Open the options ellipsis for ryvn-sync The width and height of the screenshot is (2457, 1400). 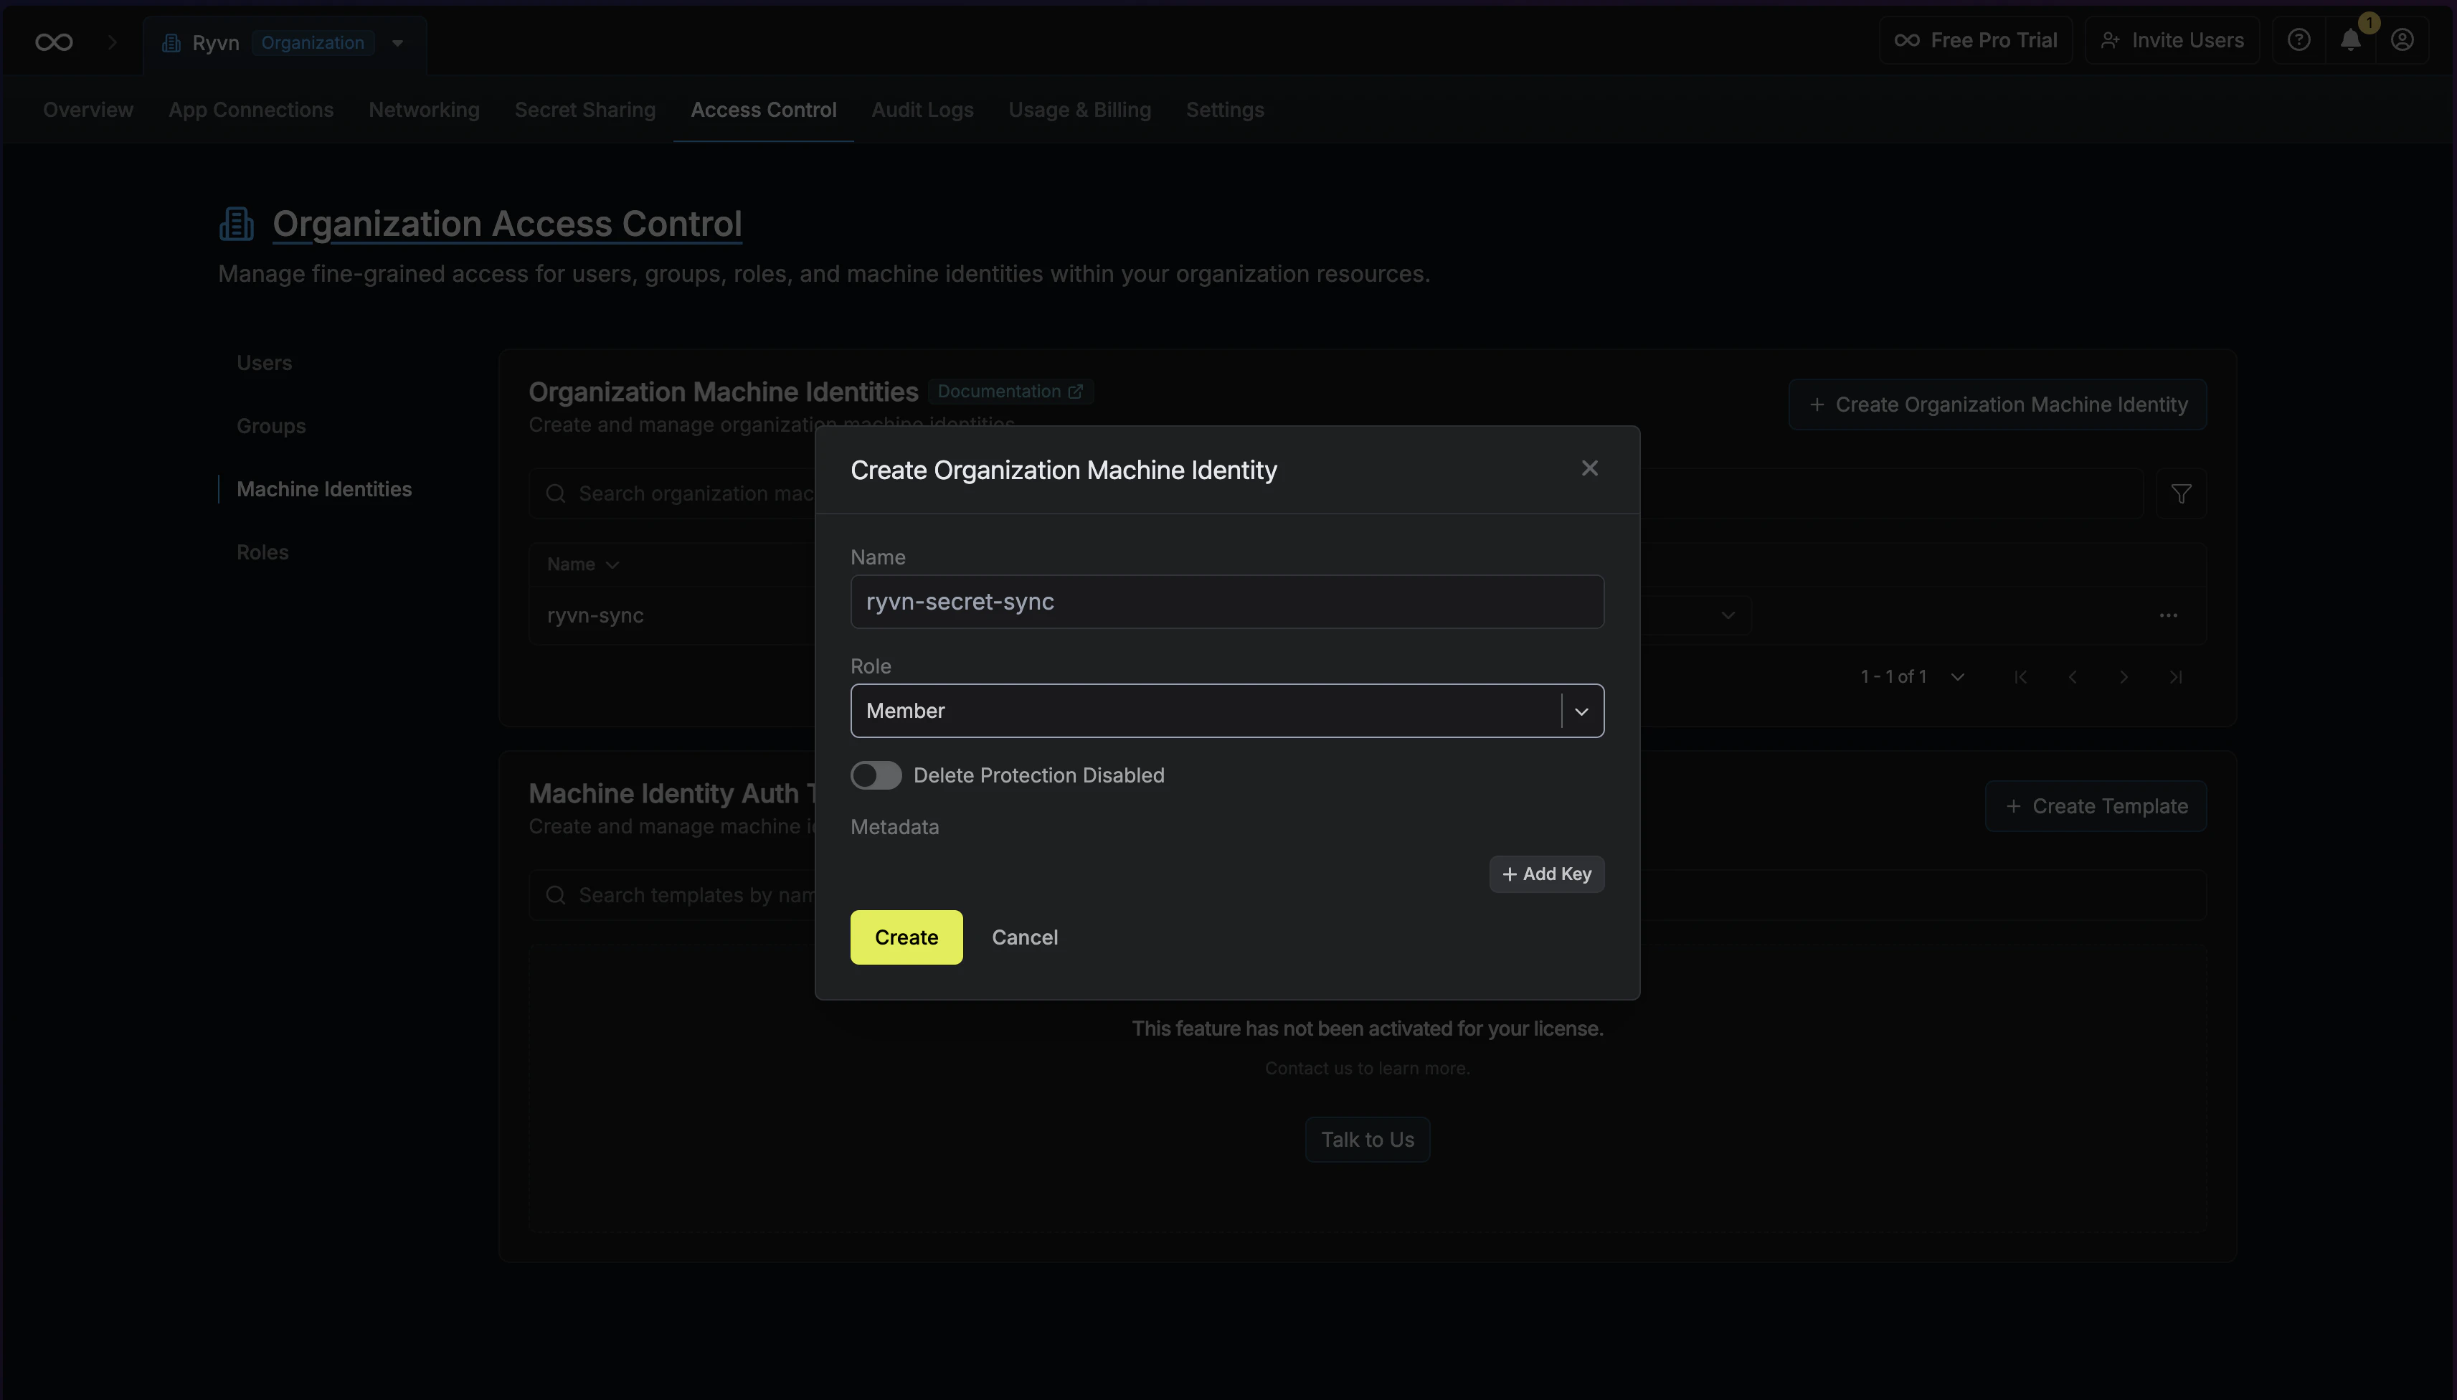[2169, 615]
